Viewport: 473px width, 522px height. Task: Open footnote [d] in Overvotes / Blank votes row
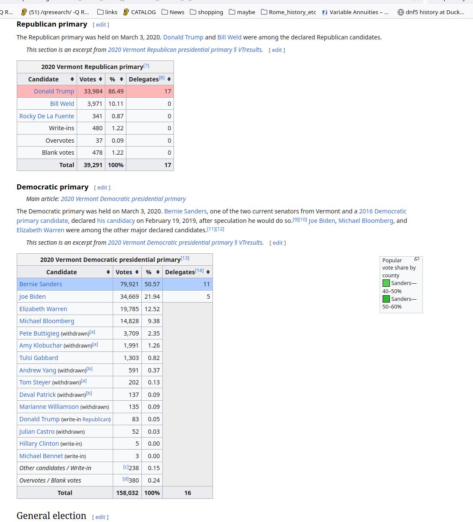tap(126, 480)
